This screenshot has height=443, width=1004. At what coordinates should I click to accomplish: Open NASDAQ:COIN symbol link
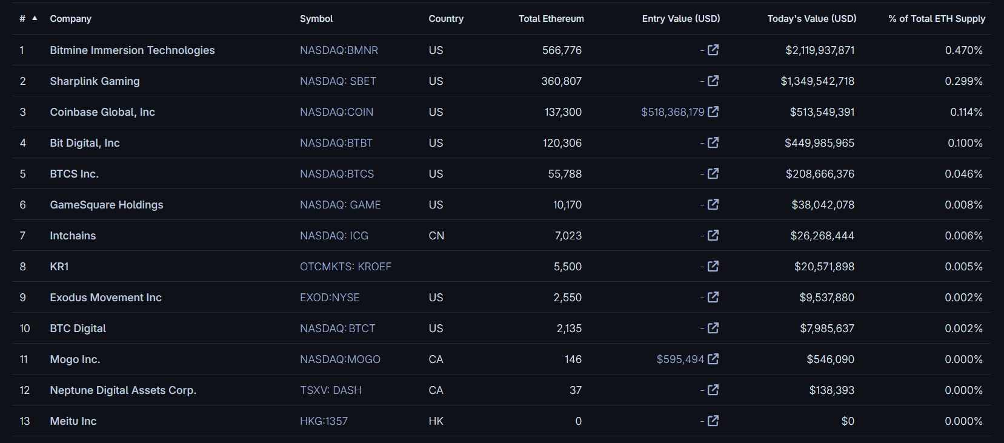(336, 112)
